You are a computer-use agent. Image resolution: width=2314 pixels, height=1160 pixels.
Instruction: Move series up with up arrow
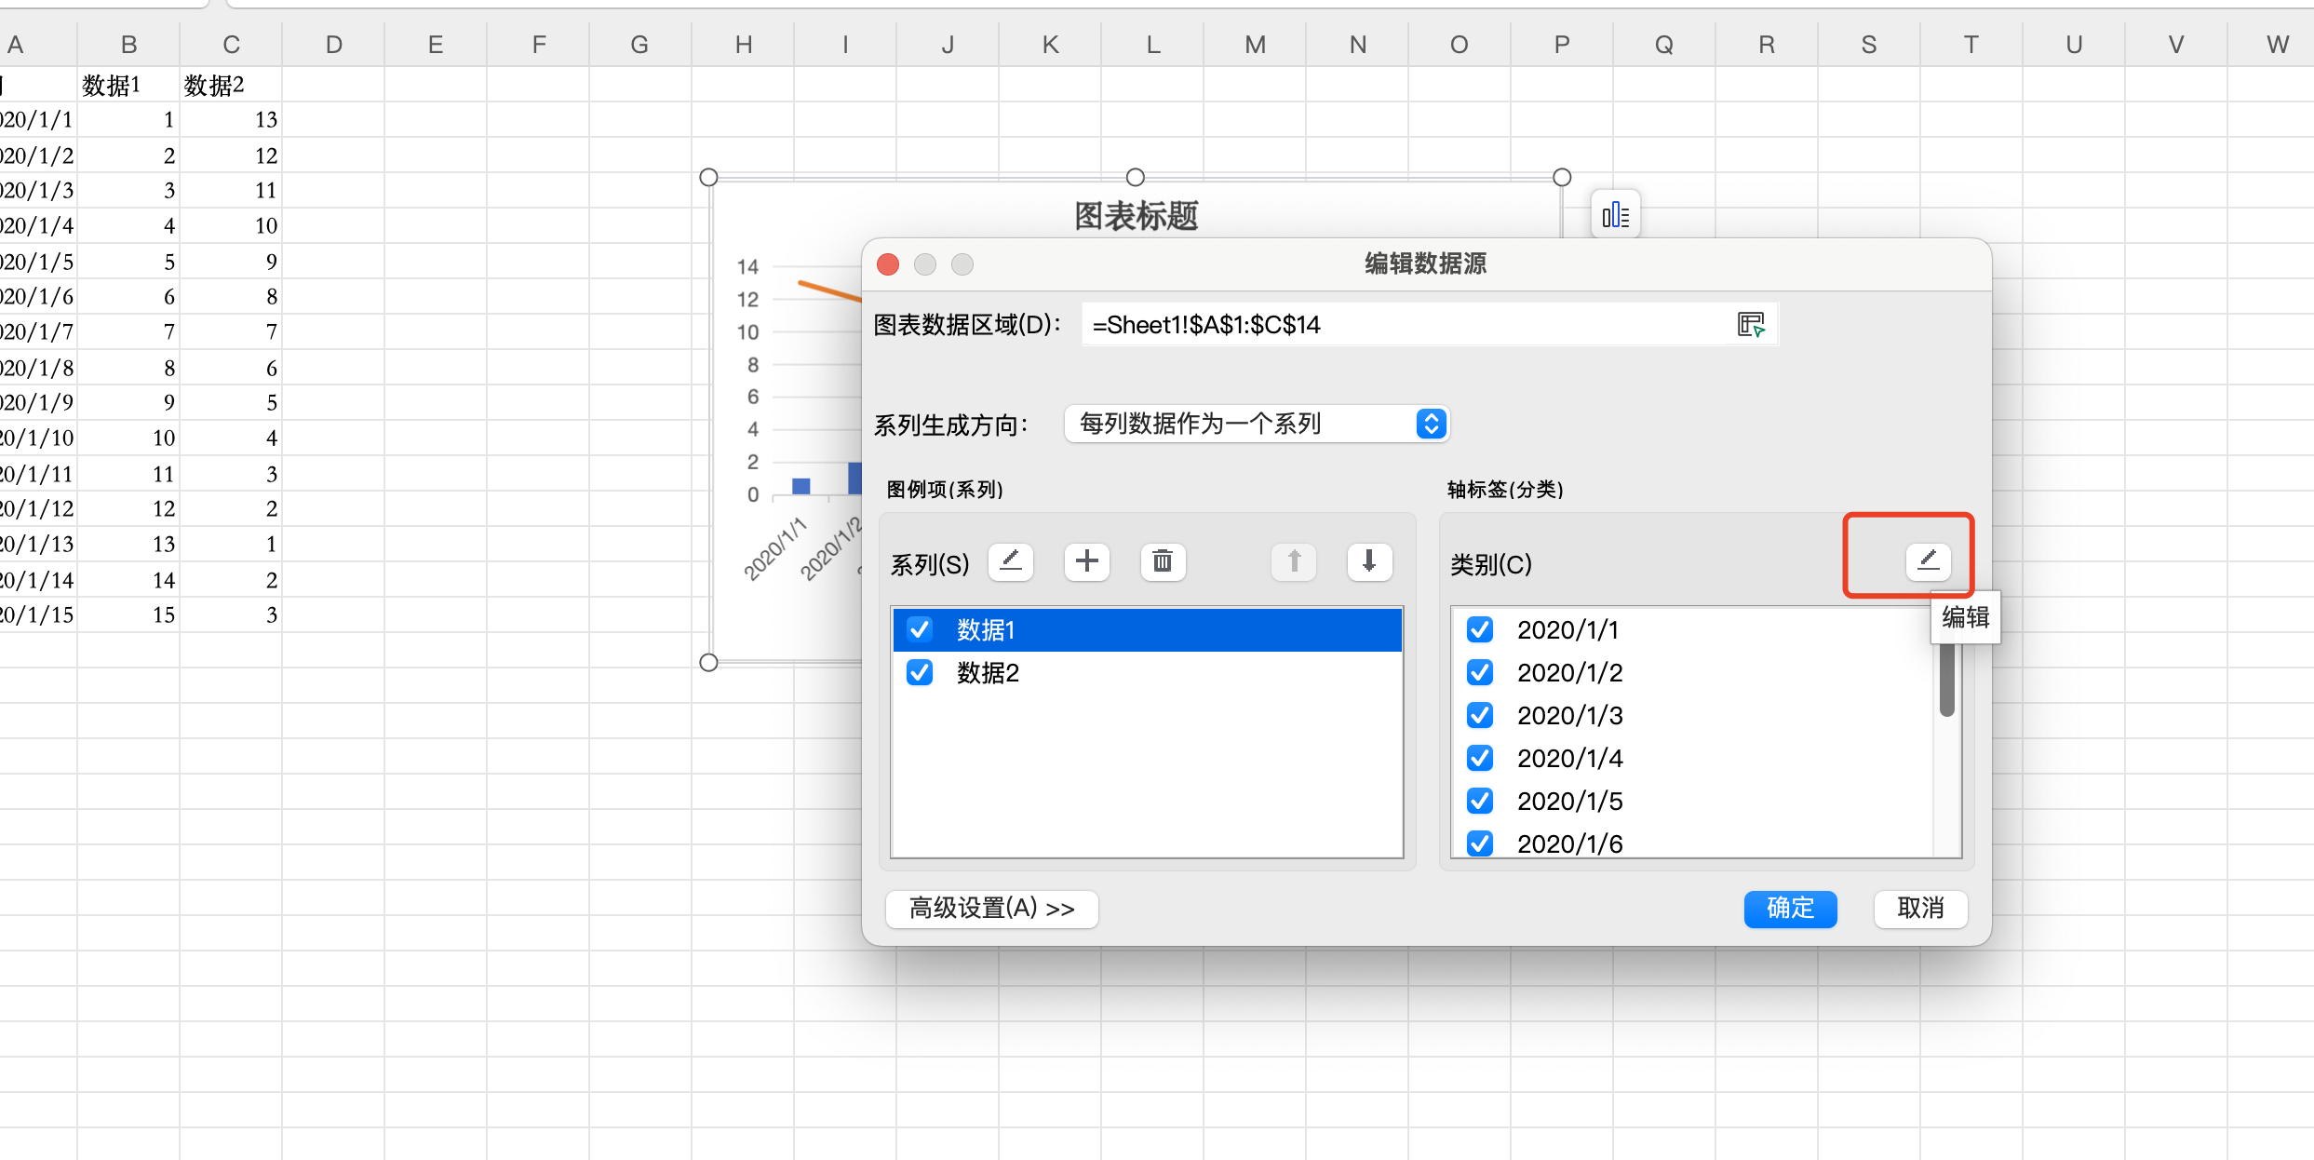[x=1293, y=561]
